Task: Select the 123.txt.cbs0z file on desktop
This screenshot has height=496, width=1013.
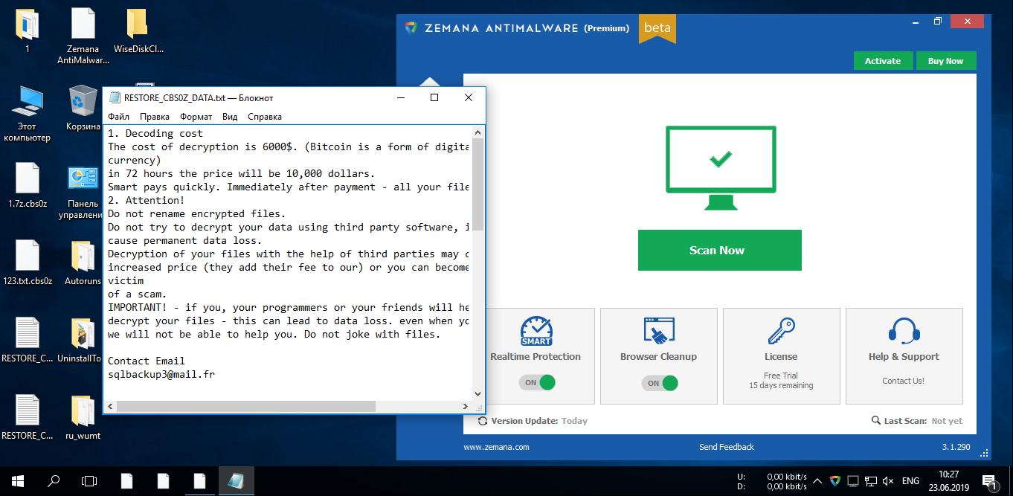Action: point(28,263)
